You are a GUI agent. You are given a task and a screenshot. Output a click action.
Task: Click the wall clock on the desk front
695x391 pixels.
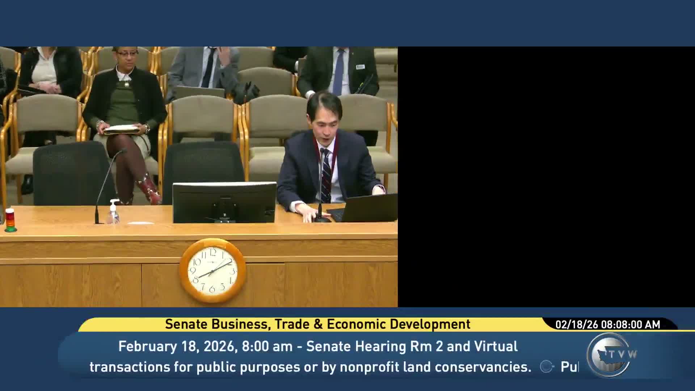pos(213,271)
